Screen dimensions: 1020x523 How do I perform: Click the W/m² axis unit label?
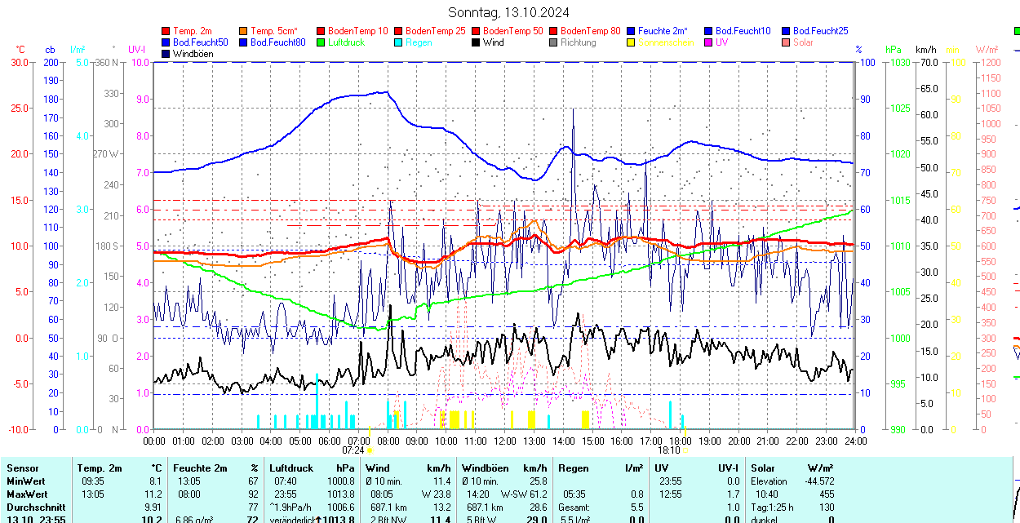coord(987,50)
